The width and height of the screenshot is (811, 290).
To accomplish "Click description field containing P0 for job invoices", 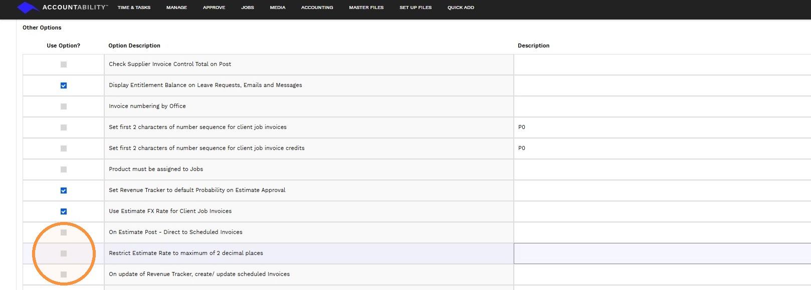I will pyautogui.click(x=662, y=127).
